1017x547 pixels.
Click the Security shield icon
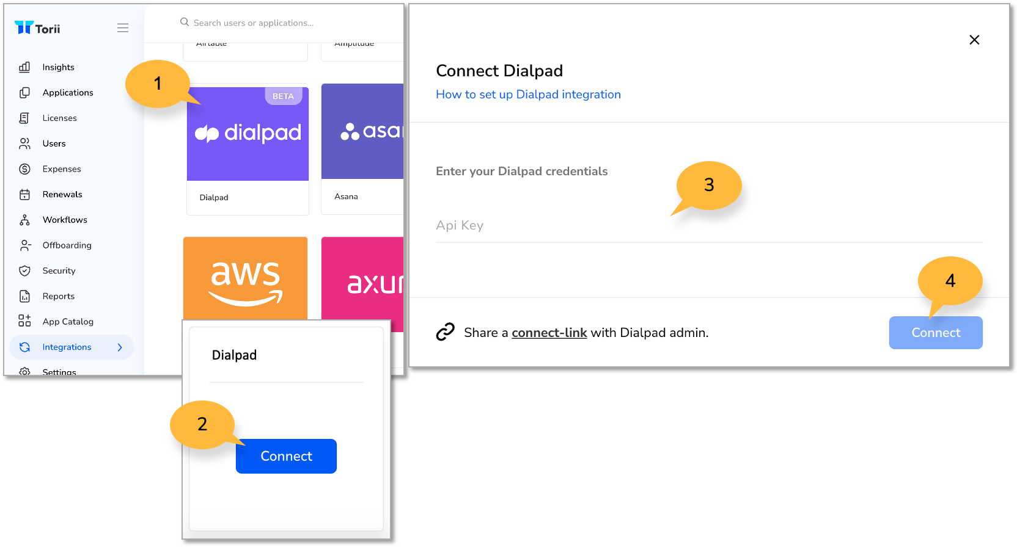pyautogui.click(x=24, y=270)
